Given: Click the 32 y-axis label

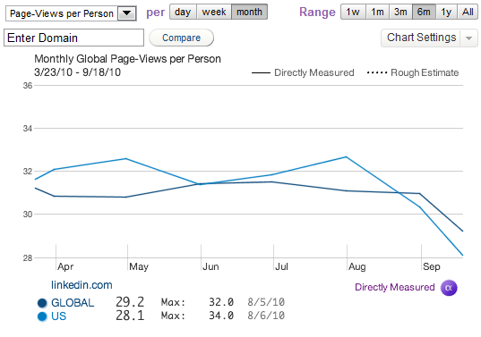Looking at the screenshot, I should [28, 172].
